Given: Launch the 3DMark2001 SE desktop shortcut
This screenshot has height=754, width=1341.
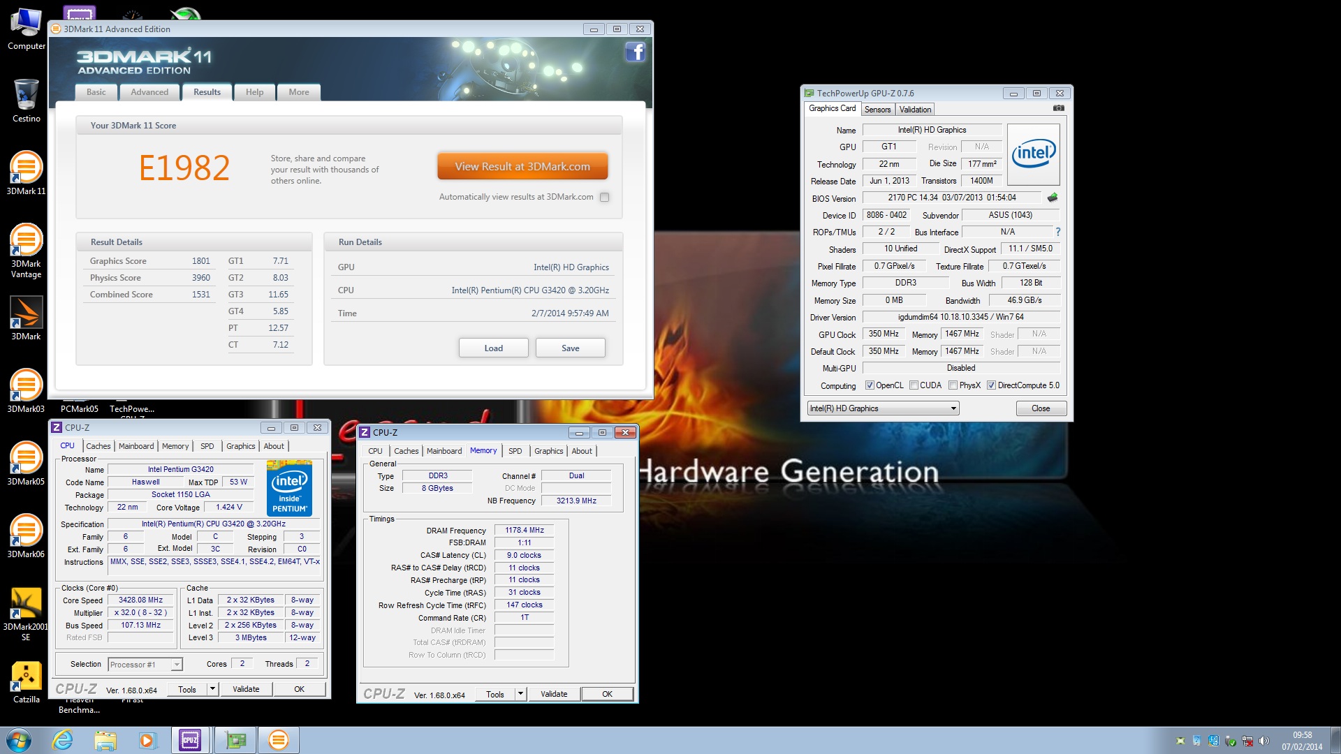Looking at the screenshot, I should click(x=27, y=614).
